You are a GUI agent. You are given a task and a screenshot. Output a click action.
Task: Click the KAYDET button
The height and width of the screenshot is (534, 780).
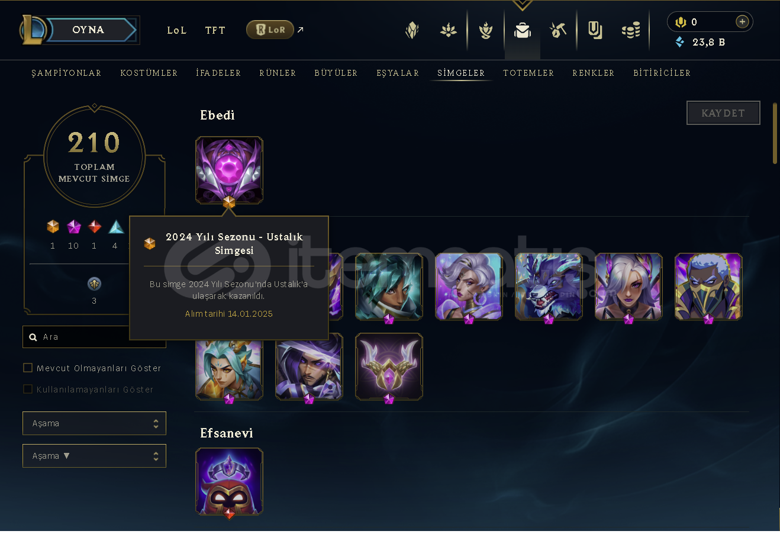(723, 113)
